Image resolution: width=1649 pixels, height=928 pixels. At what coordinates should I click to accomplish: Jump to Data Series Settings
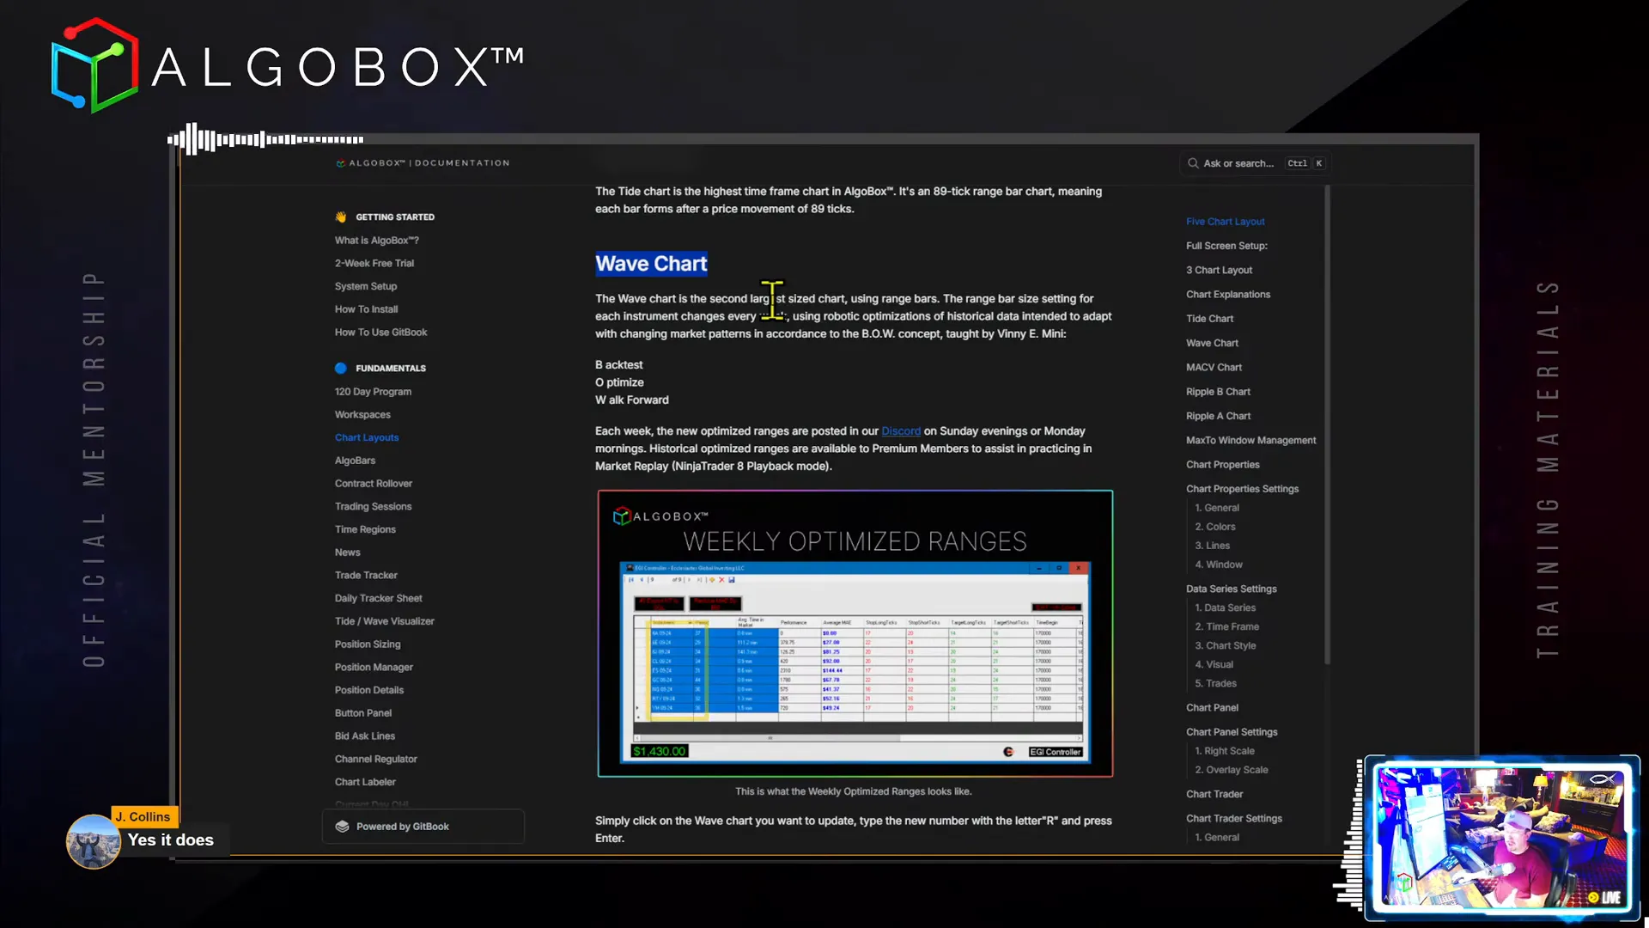(x=1232, y=589)
